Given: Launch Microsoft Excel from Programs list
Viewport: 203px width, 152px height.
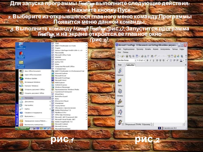Looking at the screenshot, I should (x=69, y=76).
